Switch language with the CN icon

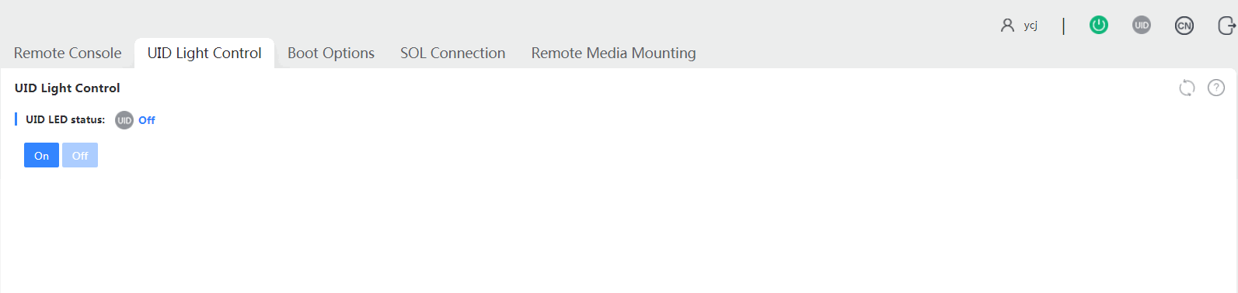point(1184,26)
